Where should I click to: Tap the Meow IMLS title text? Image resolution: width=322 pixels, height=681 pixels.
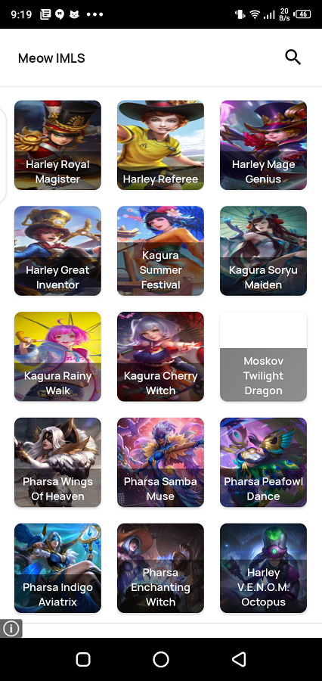click(x=51, y=58)
